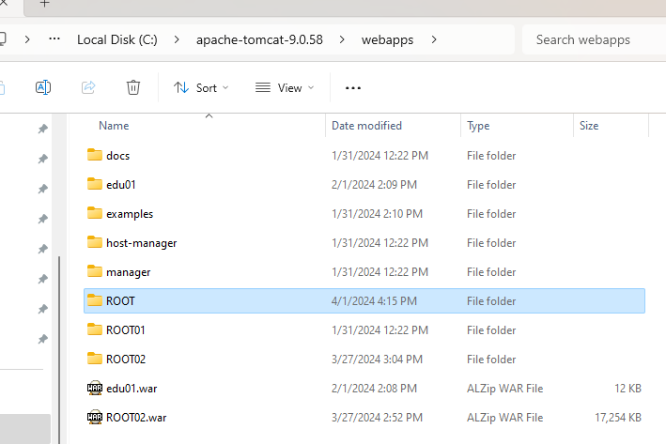Click the 12 KB size value
The image size is (666, 444).
point(627,389)
